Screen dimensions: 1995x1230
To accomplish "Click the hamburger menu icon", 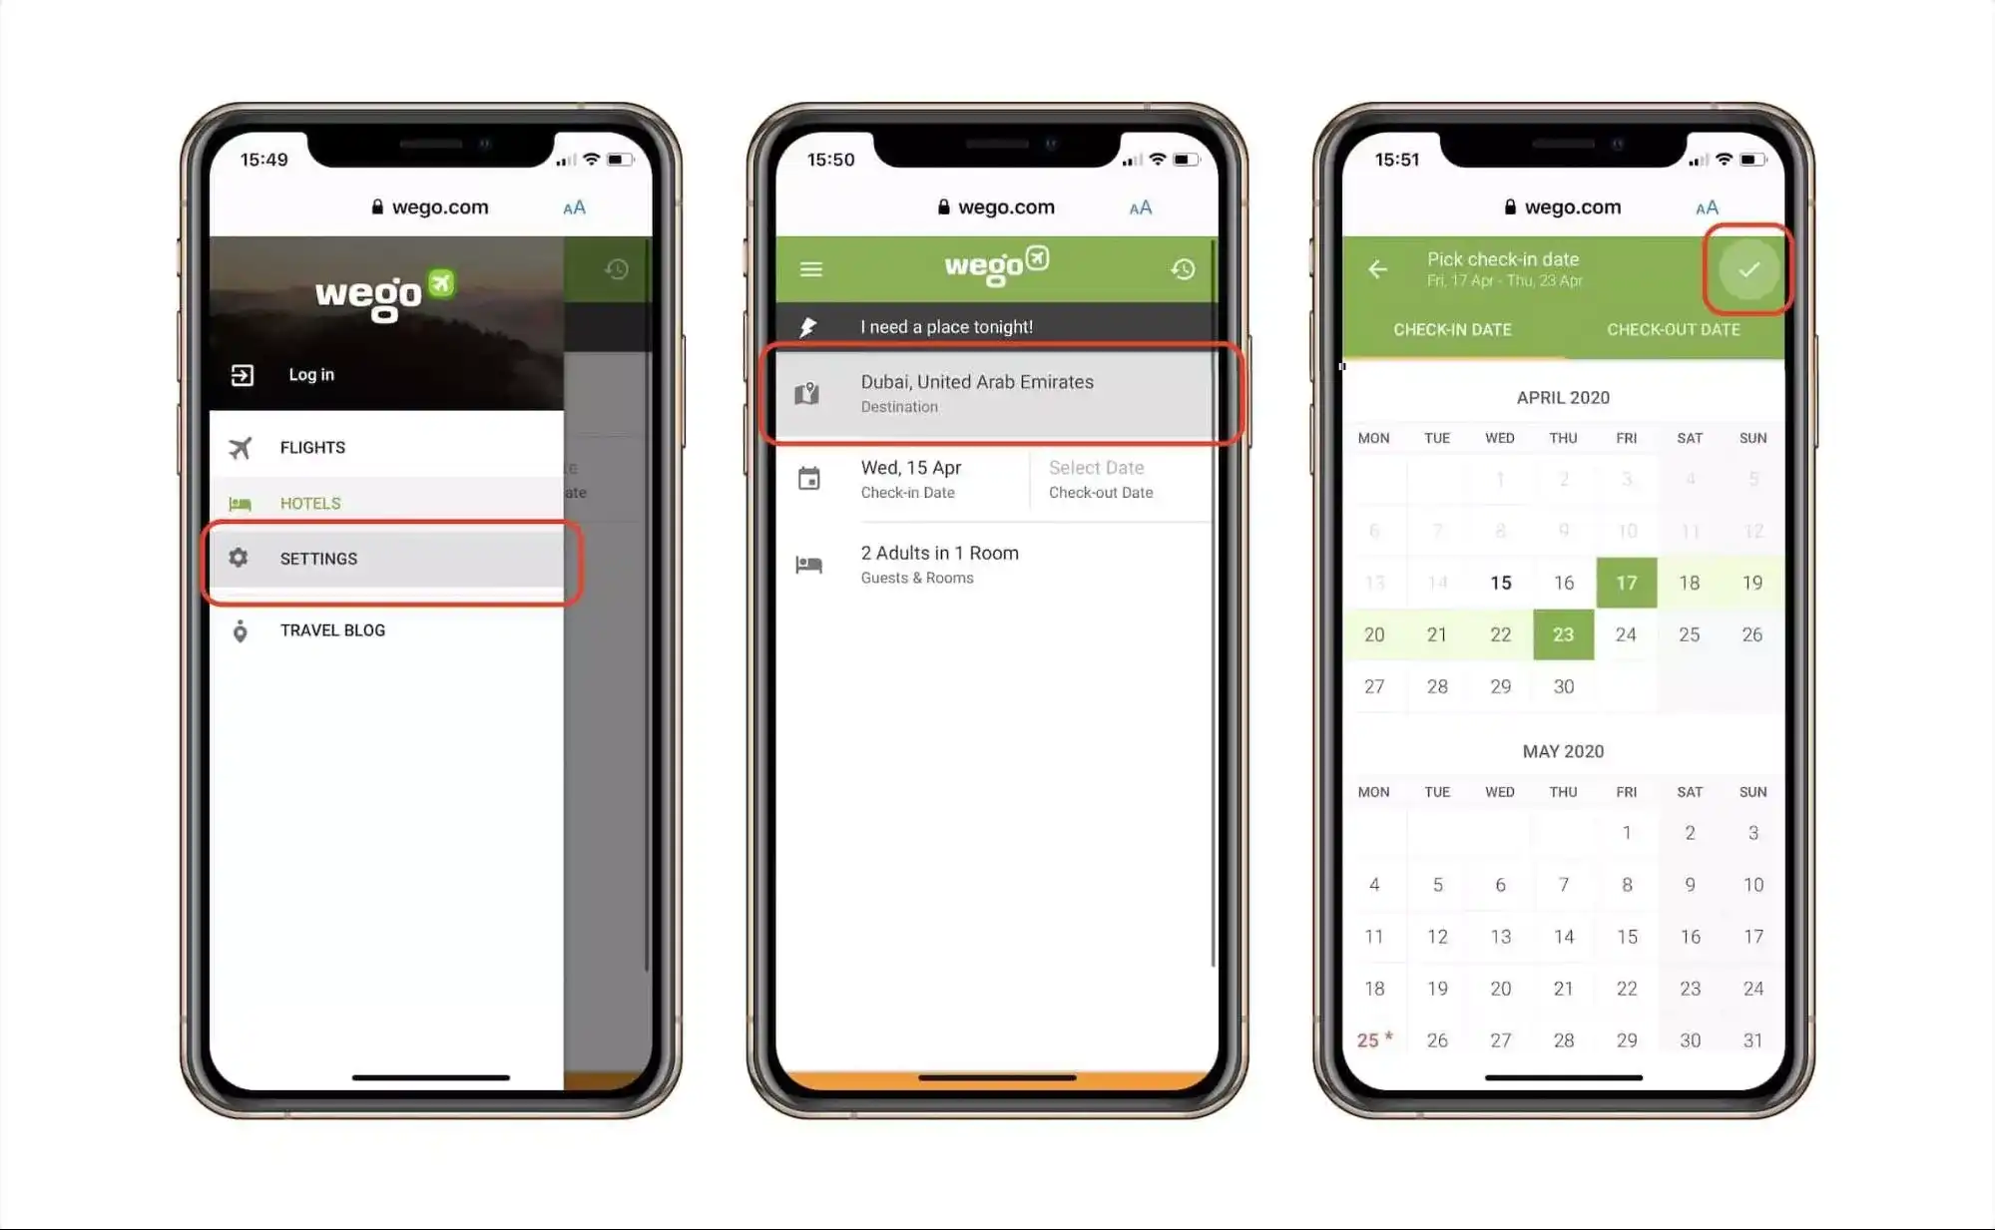I will pyautogui.click(x=809, y=267).
